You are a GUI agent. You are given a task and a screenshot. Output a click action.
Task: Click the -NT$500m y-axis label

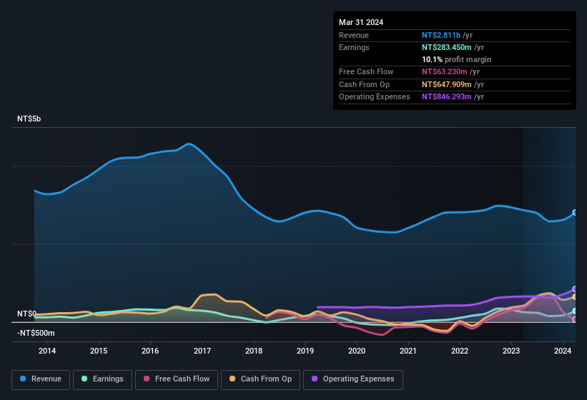coord(36,333)
